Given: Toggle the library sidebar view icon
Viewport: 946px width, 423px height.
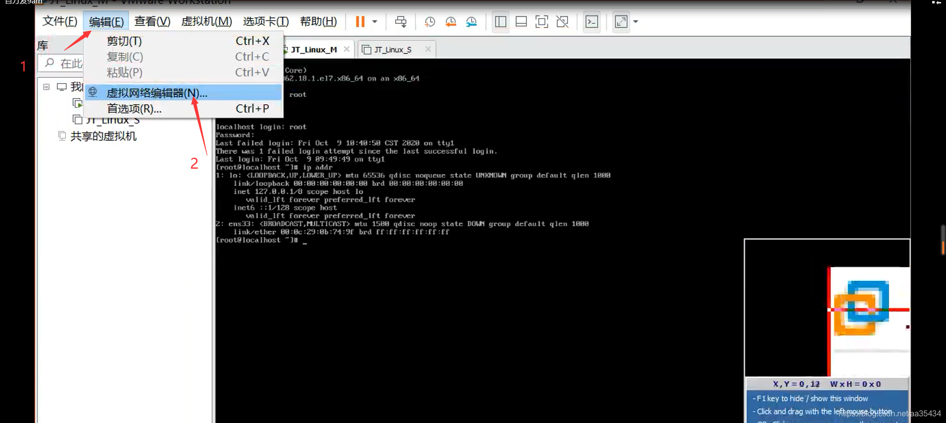Looking at the screenshot, I should (x=501, y=22).
